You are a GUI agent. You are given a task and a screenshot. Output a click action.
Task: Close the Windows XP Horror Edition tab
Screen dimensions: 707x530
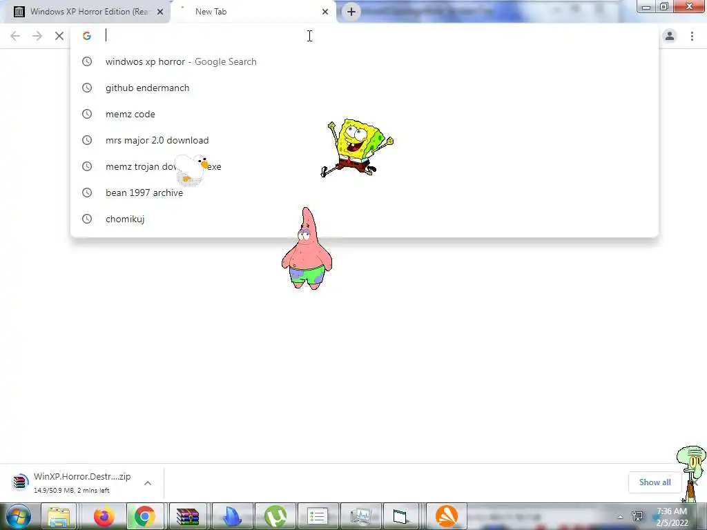(x=160, y=12)
